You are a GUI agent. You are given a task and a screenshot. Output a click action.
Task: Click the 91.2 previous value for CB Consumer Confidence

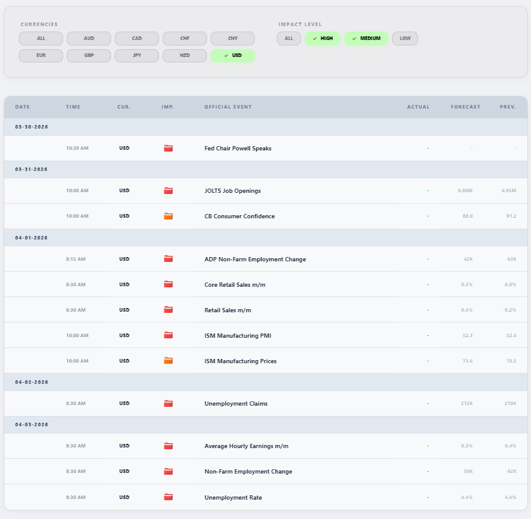pyautogui.click(x=511, y=216)
